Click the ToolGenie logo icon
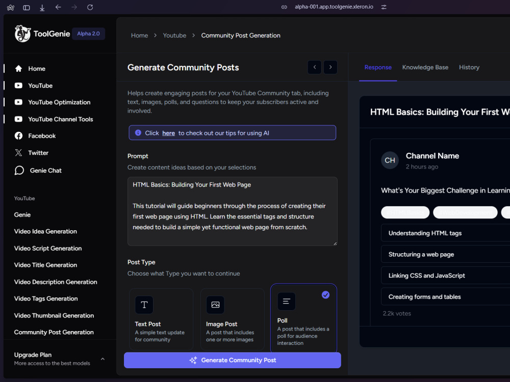 pos(22,34)
